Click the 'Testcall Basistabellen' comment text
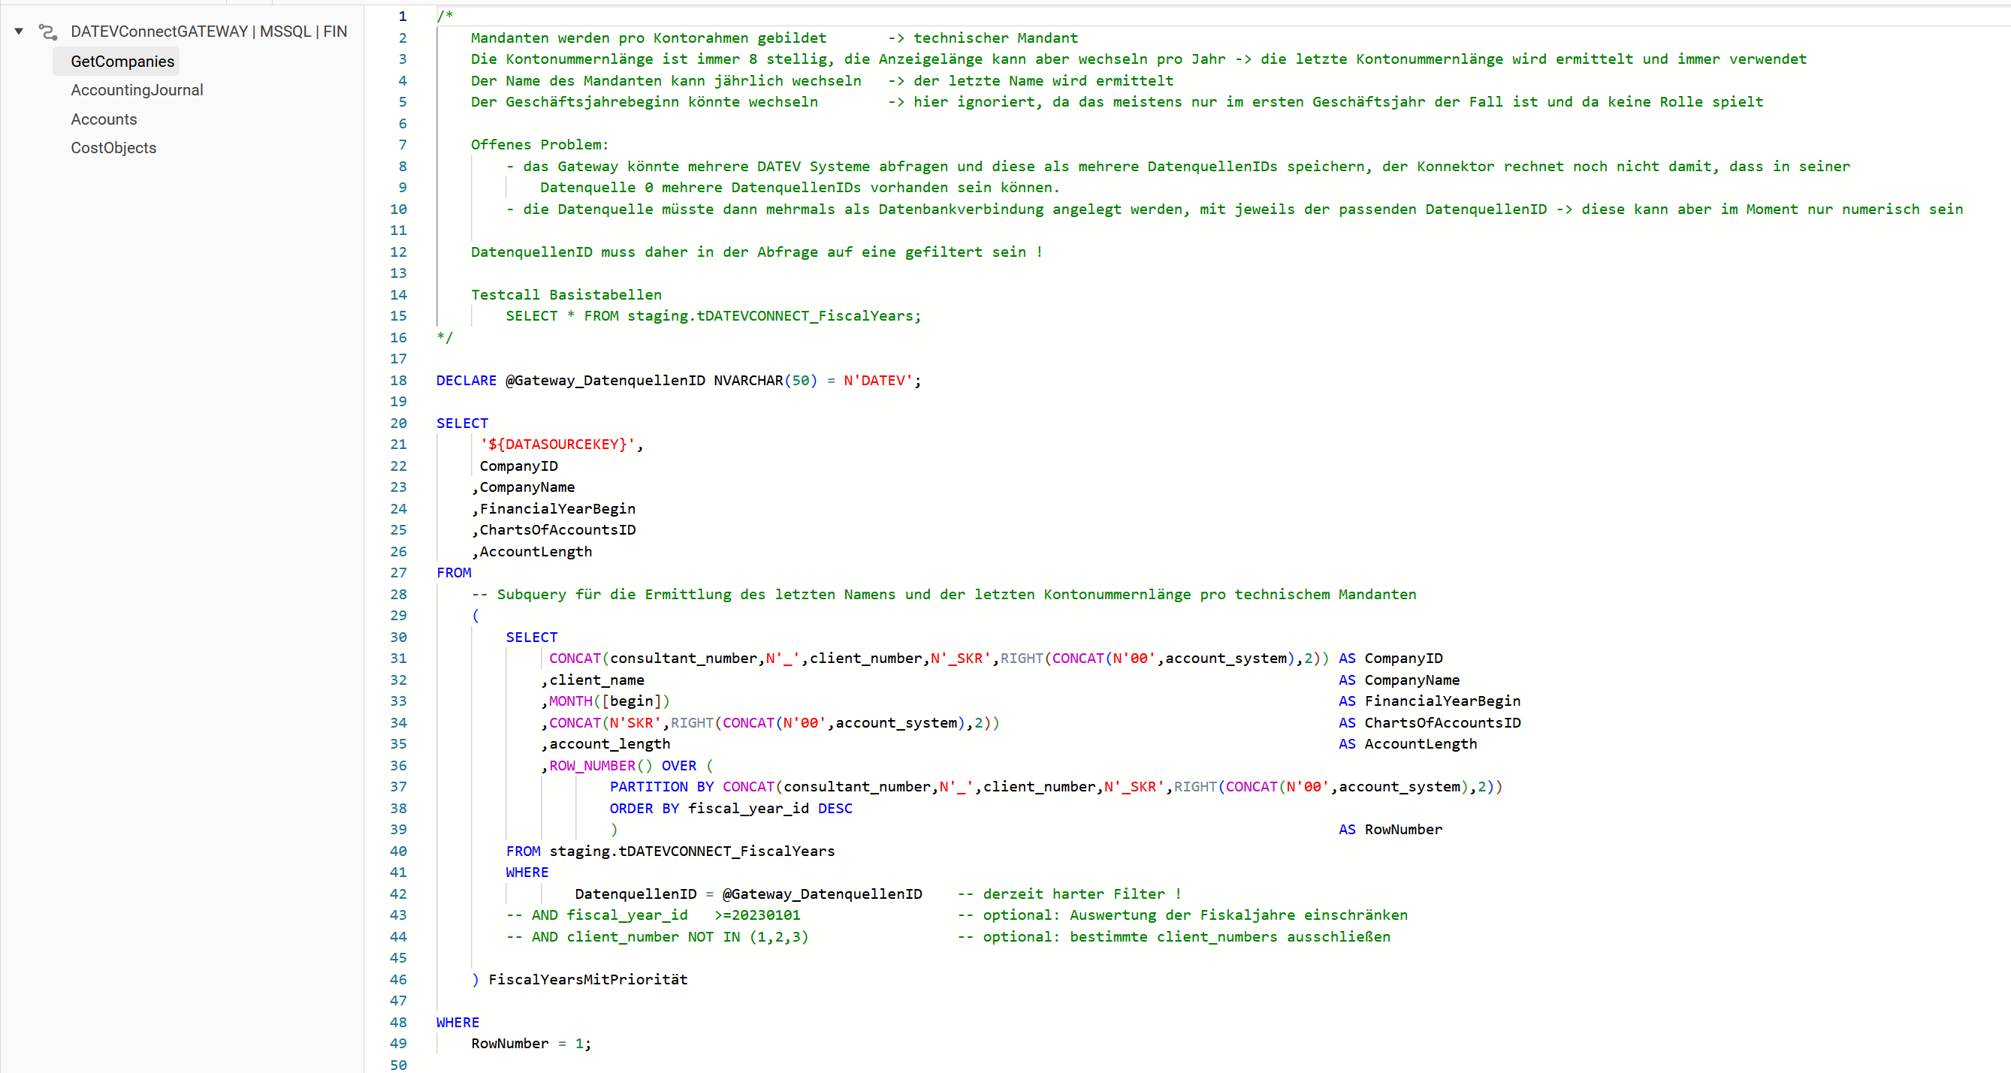The height and width of the screenshot is (1073, 2011). click(x=566, y=294)
